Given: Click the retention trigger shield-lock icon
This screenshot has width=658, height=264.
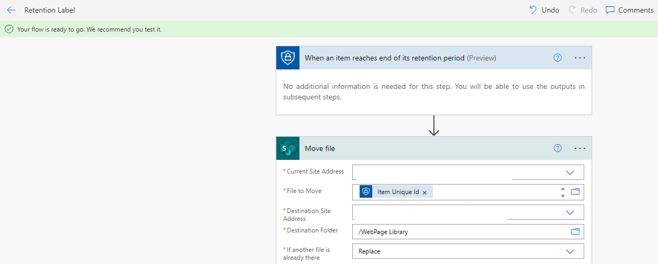Looking at the screenshot, I should 288,58.
